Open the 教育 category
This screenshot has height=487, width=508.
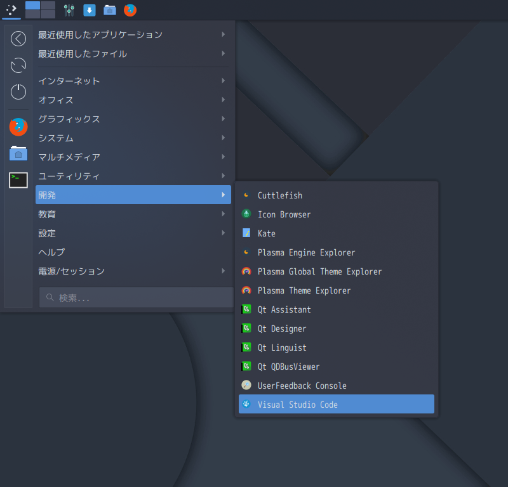(x=133, y=214)
